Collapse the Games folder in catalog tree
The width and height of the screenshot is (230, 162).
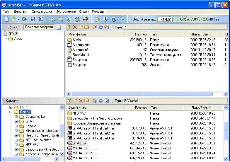click(11, 112)
